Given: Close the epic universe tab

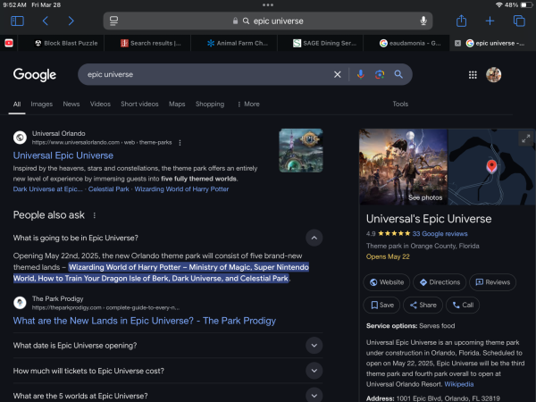Looking at the screenshot, I should tap(457, 43).
